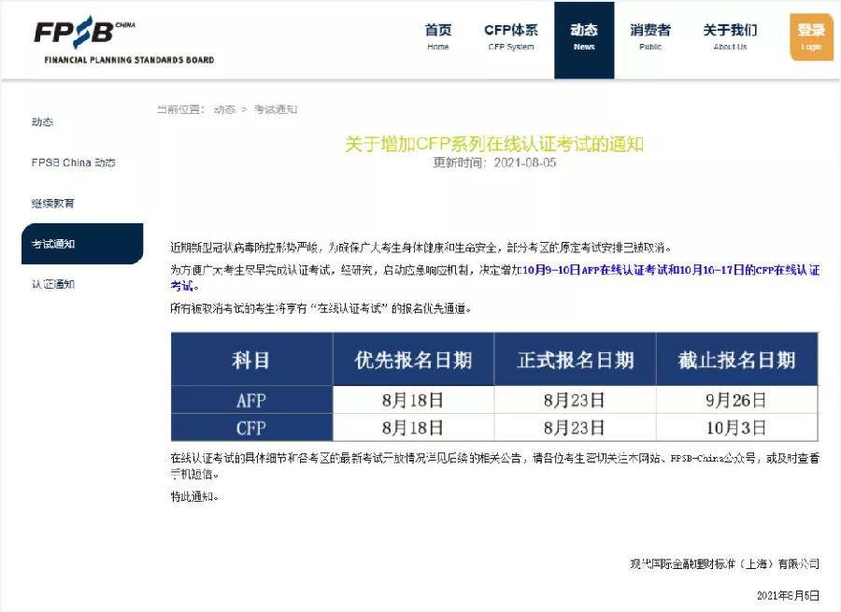Open the 消费者 Public nav item
841x612 pixels.
click(650, 37)
